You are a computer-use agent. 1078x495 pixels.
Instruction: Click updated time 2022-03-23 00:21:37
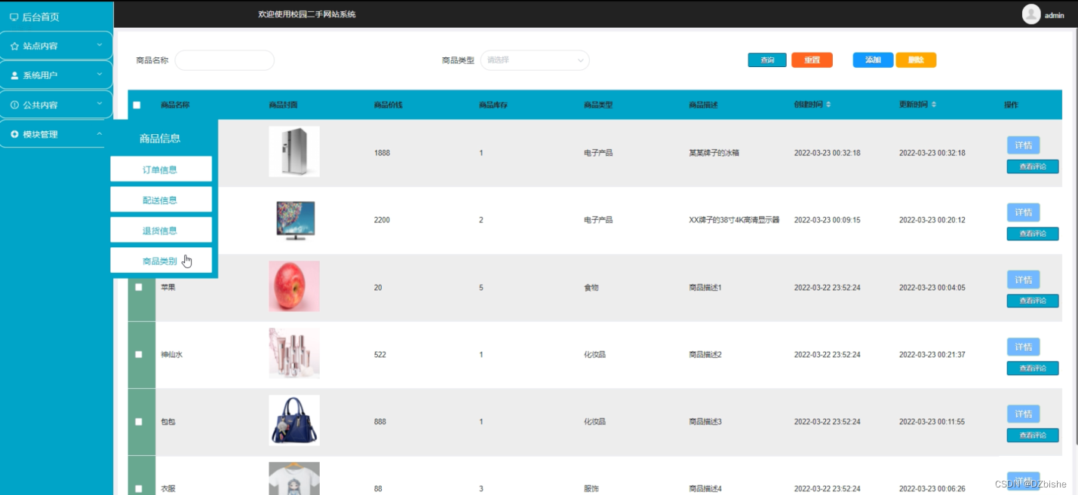click(x=932, y=354)
